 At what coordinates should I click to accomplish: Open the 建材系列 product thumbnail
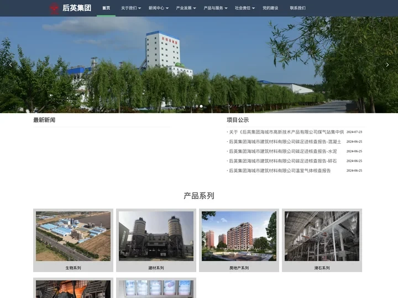tap(156, 236)
